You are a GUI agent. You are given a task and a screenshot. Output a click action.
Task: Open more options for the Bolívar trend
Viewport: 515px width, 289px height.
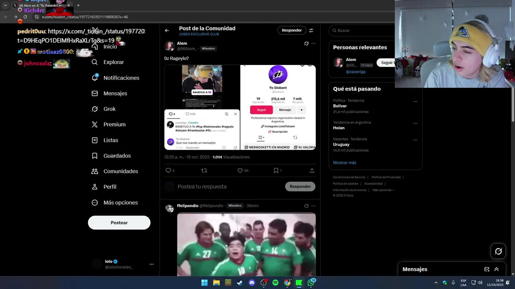point(415,102)
